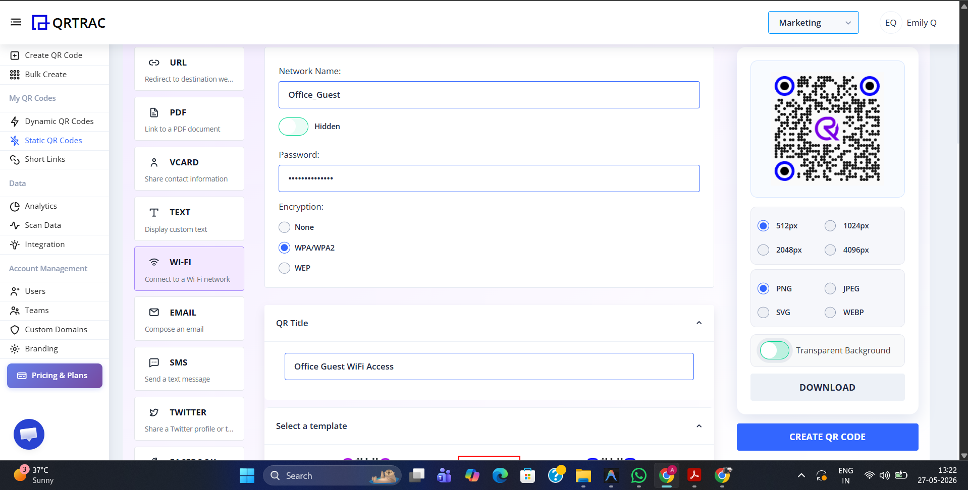Viewport: 968px width, 490px height.
Task: Open File Explorer from the taskbar
Action: pos(583,475)
